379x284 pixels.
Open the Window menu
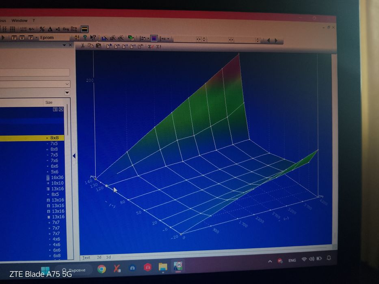[x=19, y=21]
